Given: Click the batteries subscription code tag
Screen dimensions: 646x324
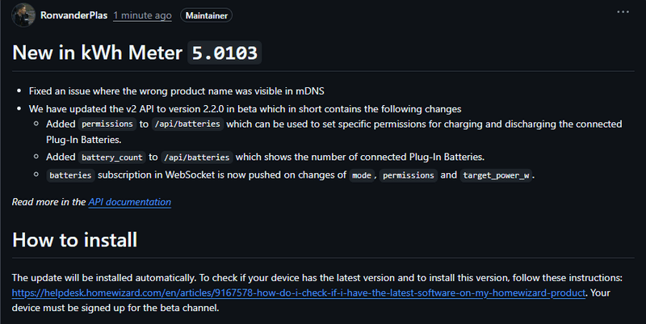Looking at the screenshot, I should point(70,175).
